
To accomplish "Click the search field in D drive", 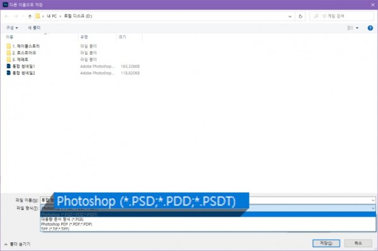I will pyautogui.click(x=341, y=16).
